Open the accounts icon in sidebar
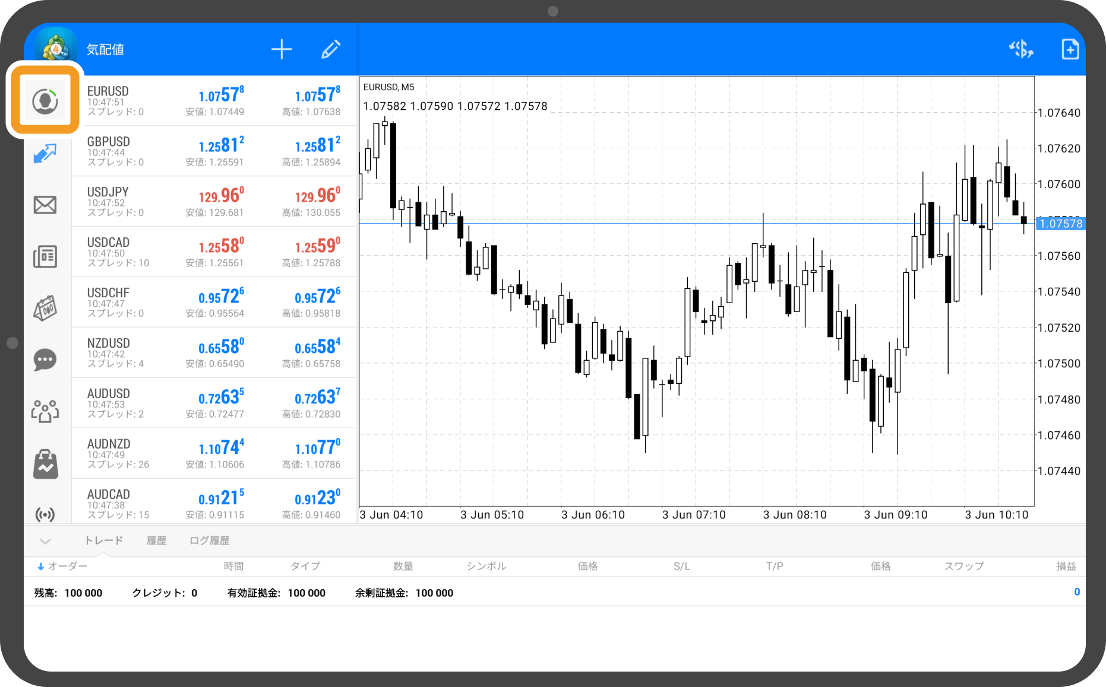1106x687 pixels. click(x=45, y=101)
